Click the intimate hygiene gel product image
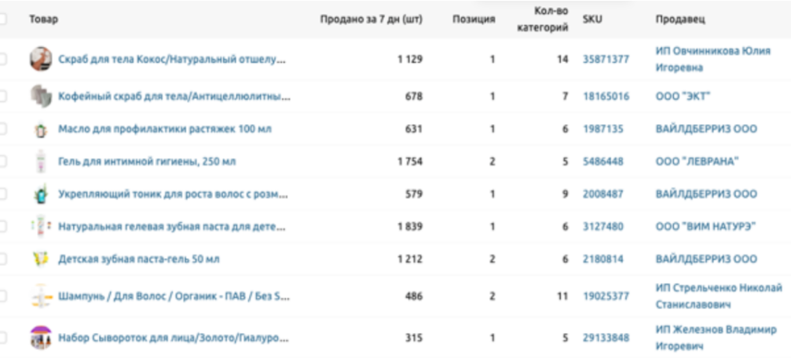This screenshot has height=358, width=791. coord(41,162)
